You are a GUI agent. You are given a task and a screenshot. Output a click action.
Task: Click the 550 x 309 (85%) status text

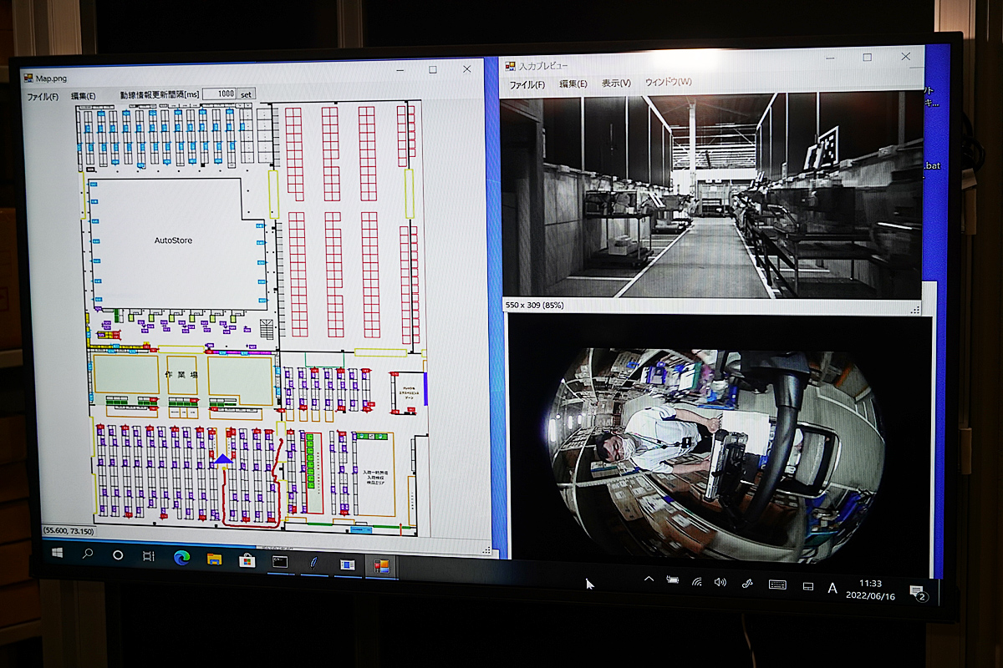(x=535, y=306)
